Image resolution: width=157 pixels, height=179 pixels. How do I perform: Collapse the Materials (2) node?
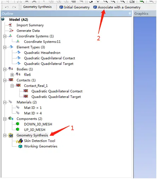(5, 102)
